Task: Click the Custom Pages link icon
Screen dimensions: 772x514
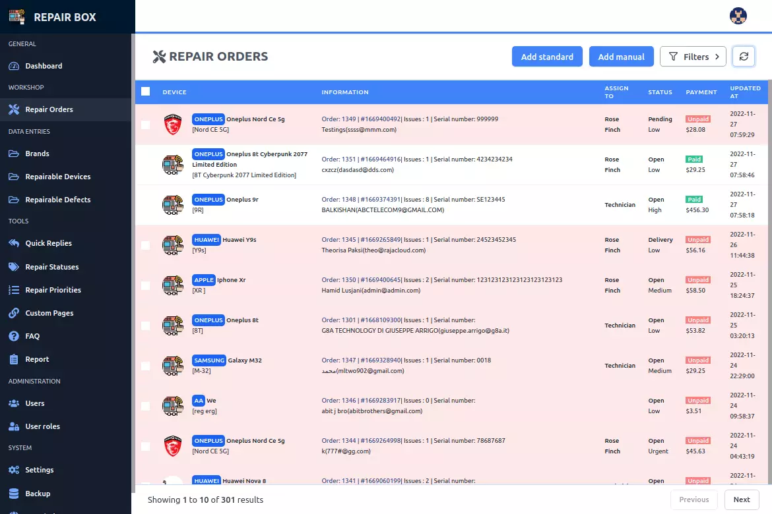Action: [x=14, y=313]
